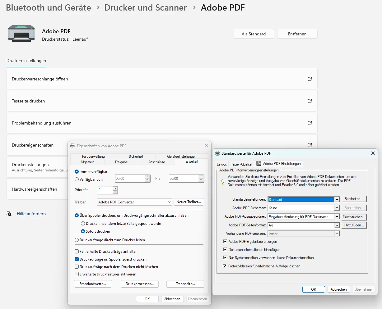Toggle Adobe PDF-Ergebnisse anzeigen checkbox
Viewport: 382px width, 309px height.
click(225, 241)
